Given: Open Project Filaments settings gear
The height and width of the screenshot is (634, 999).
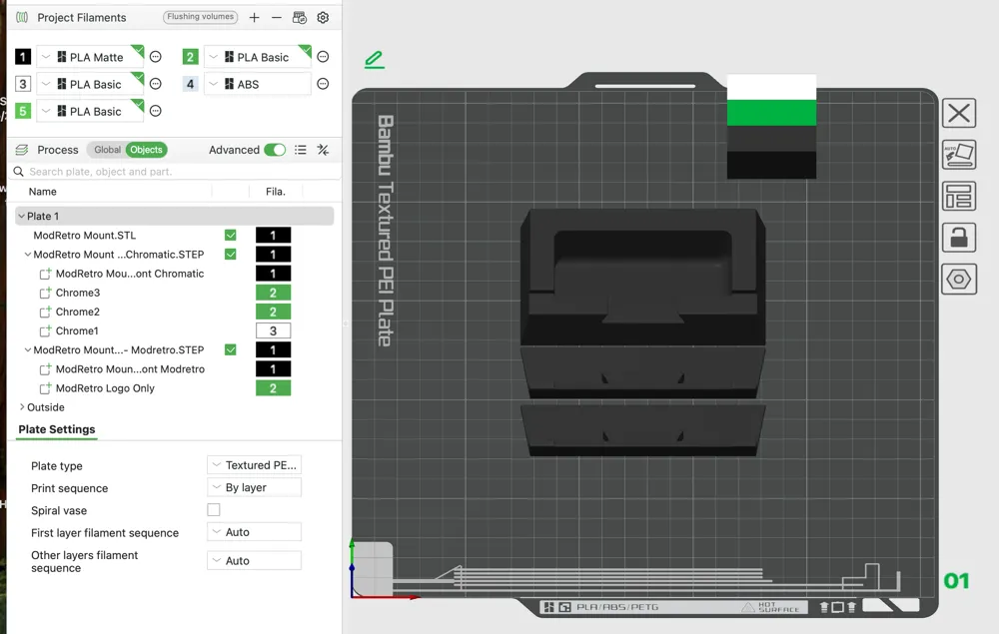Looking at the screenshot, I should click(323, 18).
